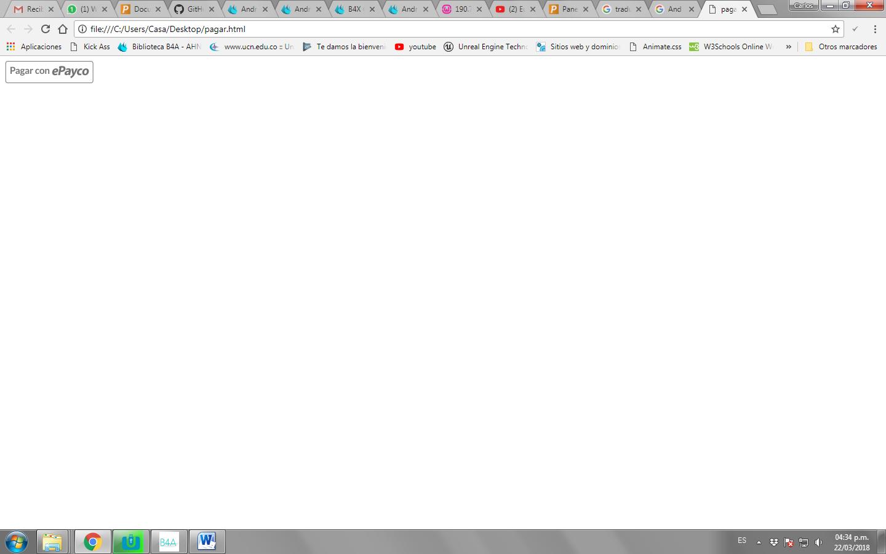Switch to the Gmail tab
The width and height of the screenshot is (886, 554).
click(34, 9)
